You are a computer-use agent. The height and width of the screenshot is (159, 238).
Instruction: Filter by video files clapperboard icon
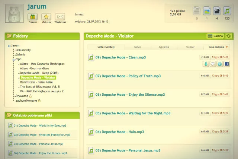[x=217, y=11]
